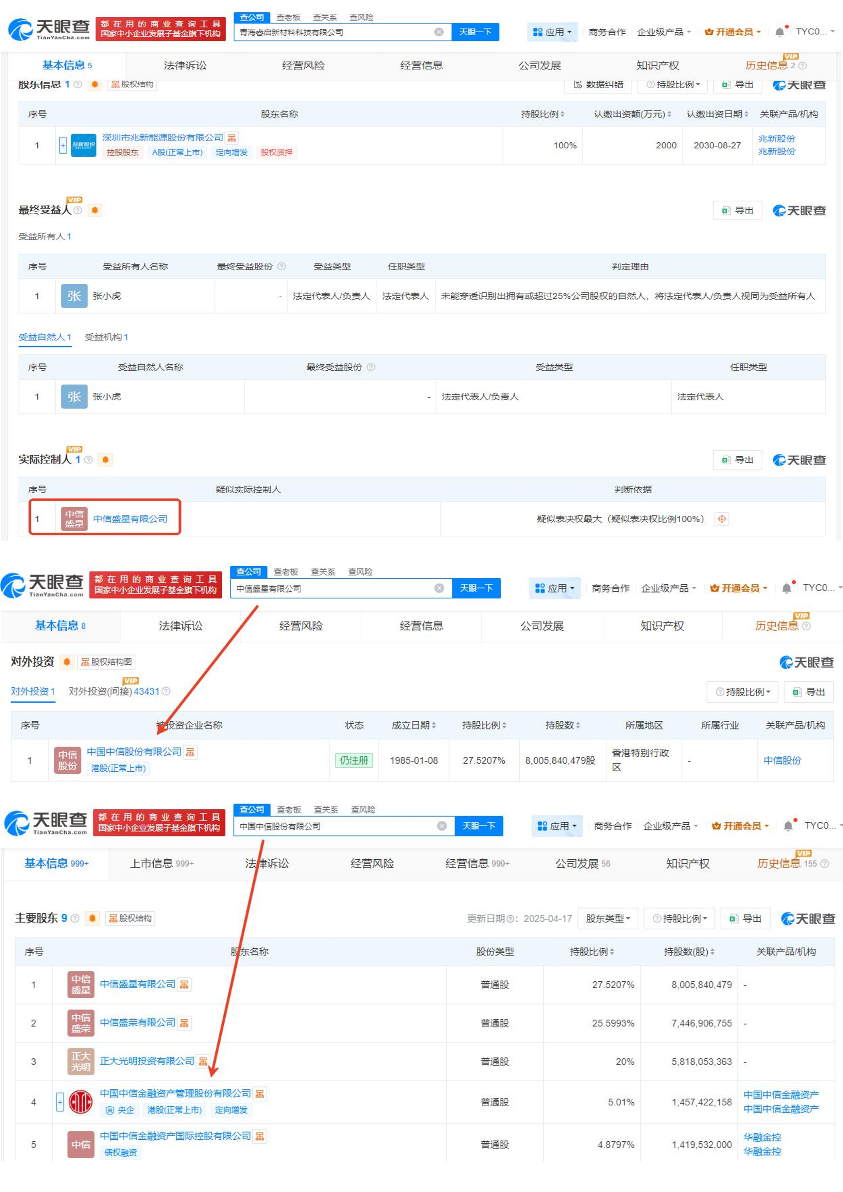Click the bell alert beside 对外投资

(x=67, y=662)
